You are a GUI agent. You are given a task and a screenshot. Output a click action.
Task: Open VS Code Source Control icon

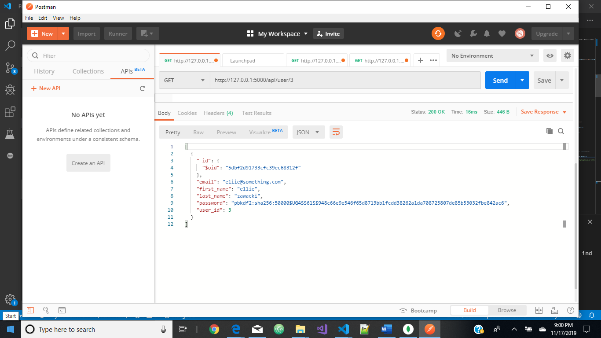[x=10, y=67]
